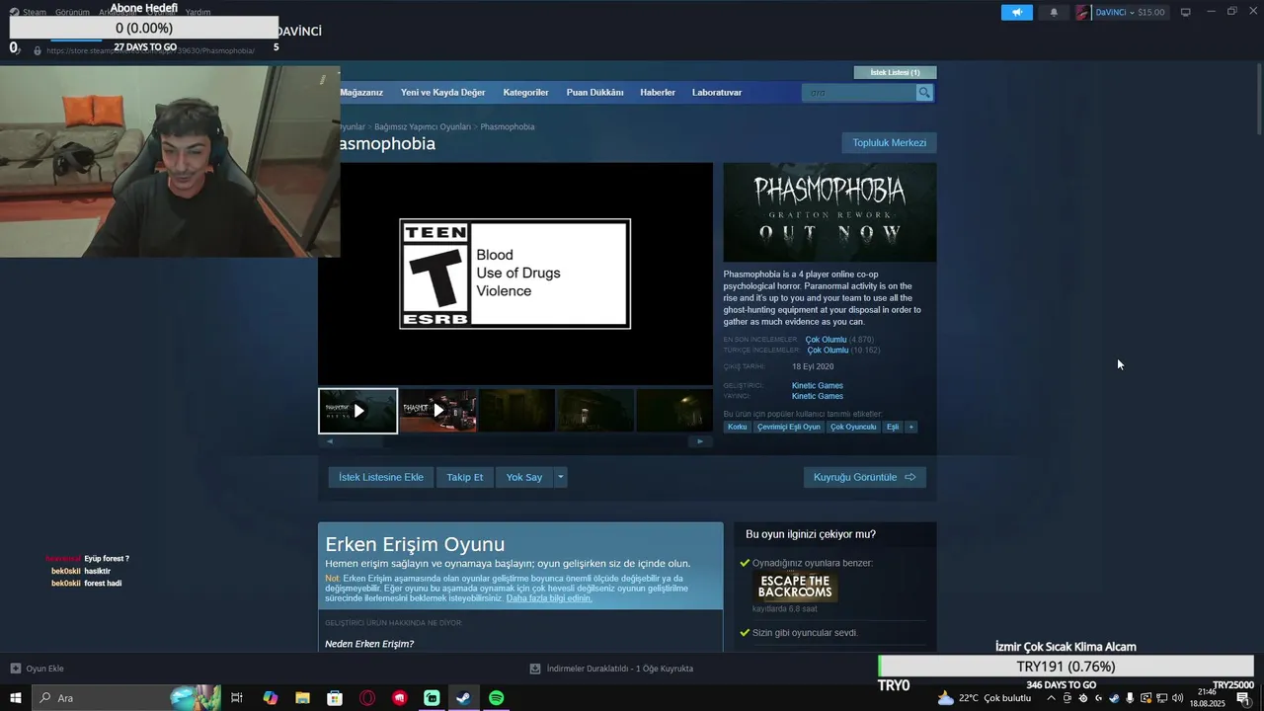Select the Çok Oyunculu tag
Screen dimensions: 1264x711
[x=853, y=427]
